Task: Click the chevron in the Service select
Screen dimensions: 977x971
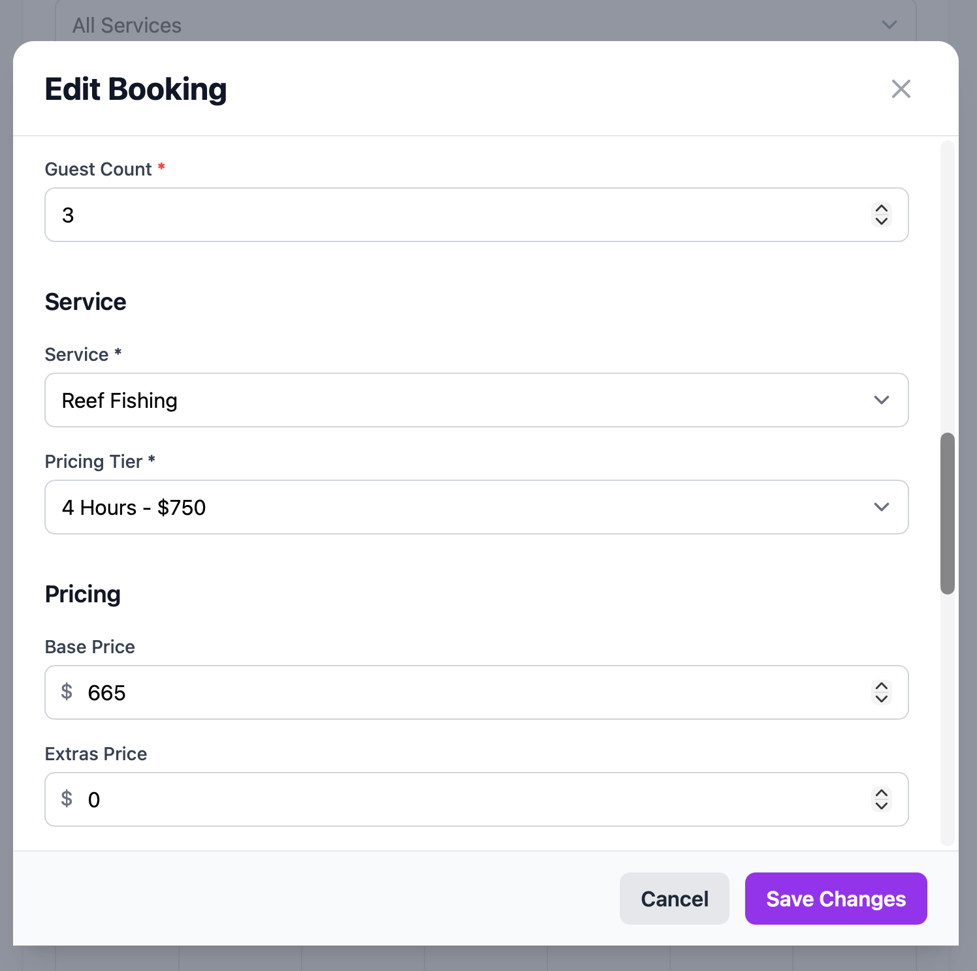Action: click(x=881, y=400)
